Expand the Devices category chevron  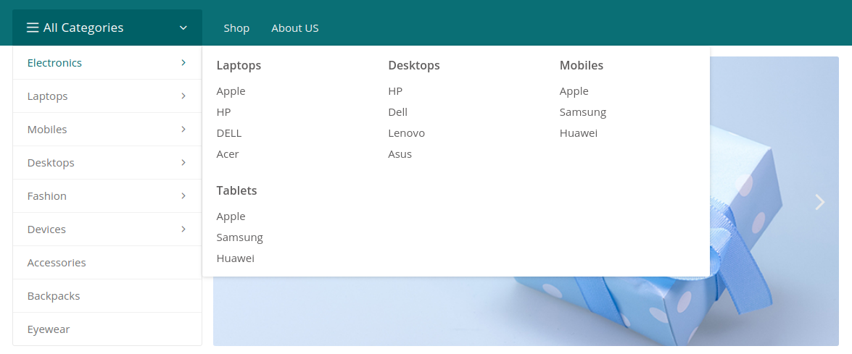pos(183,229)
